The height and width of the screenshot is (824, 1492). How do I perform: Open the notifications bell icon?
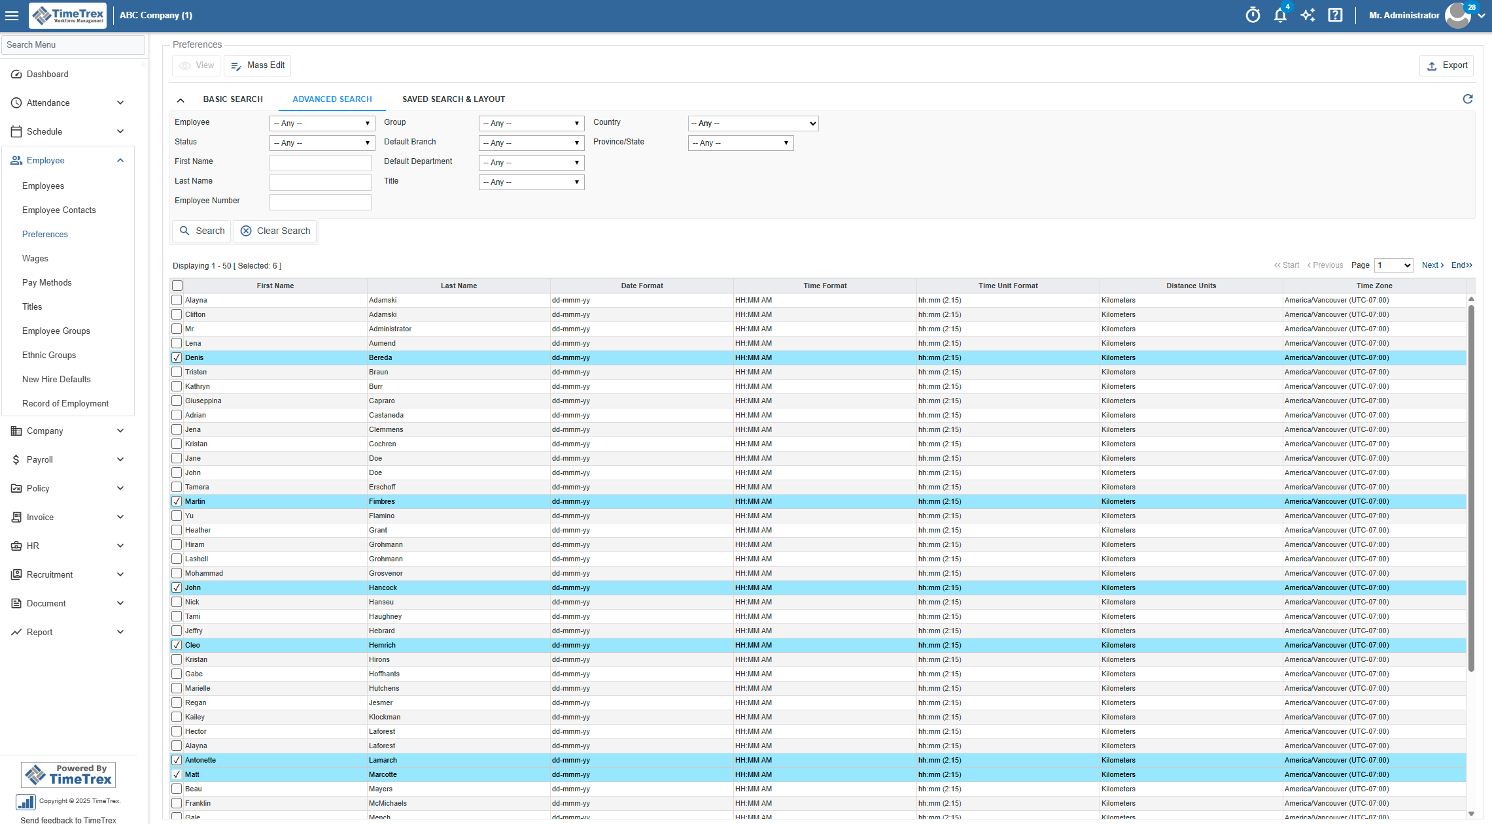(1280, 15)
